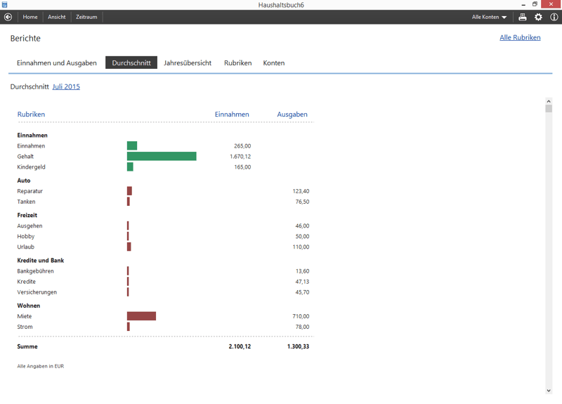Click the Juli 2015 period link

[x=66, y=86]
